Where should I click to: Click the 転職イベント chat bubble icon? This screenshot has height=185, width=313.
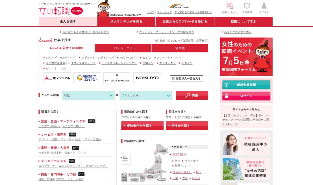click(x=230, y=6)
